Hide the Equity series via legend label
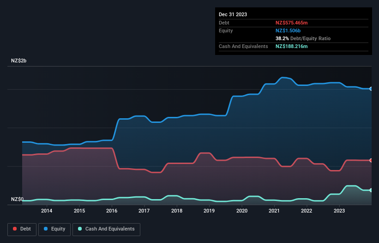379x243 pixels. (x=57, y=229)
